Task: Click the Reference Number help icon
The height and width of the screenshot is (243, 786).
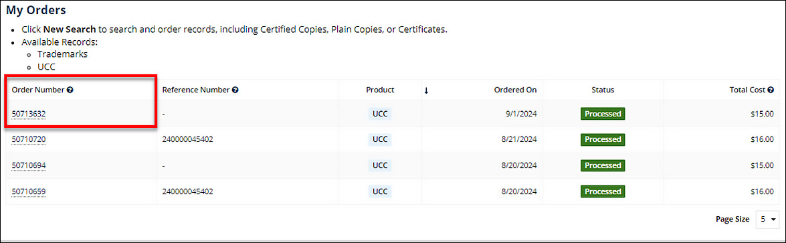Action: click(235, 90)
